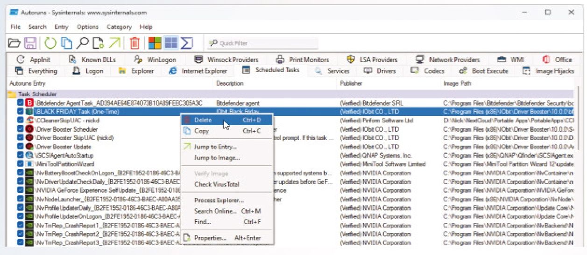Screen dimensions: 587x255
Task: Click the green Refresh toolbar icon
Action: point(50,43)
